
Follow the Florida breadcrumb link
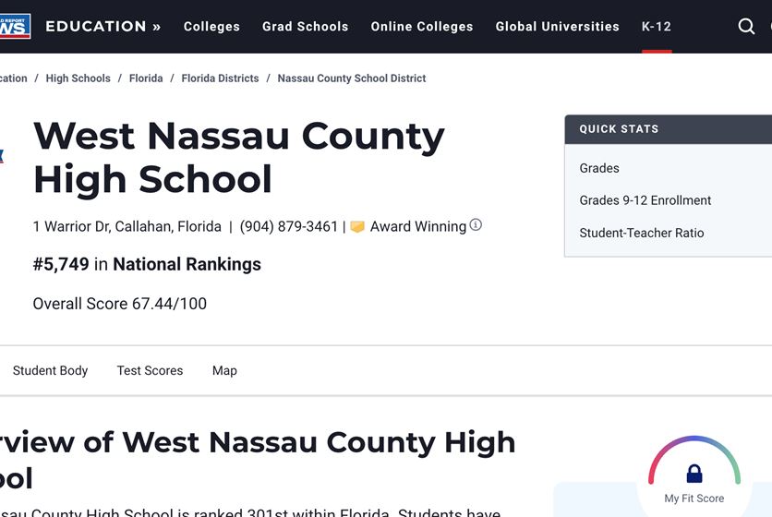click(146, 78)
